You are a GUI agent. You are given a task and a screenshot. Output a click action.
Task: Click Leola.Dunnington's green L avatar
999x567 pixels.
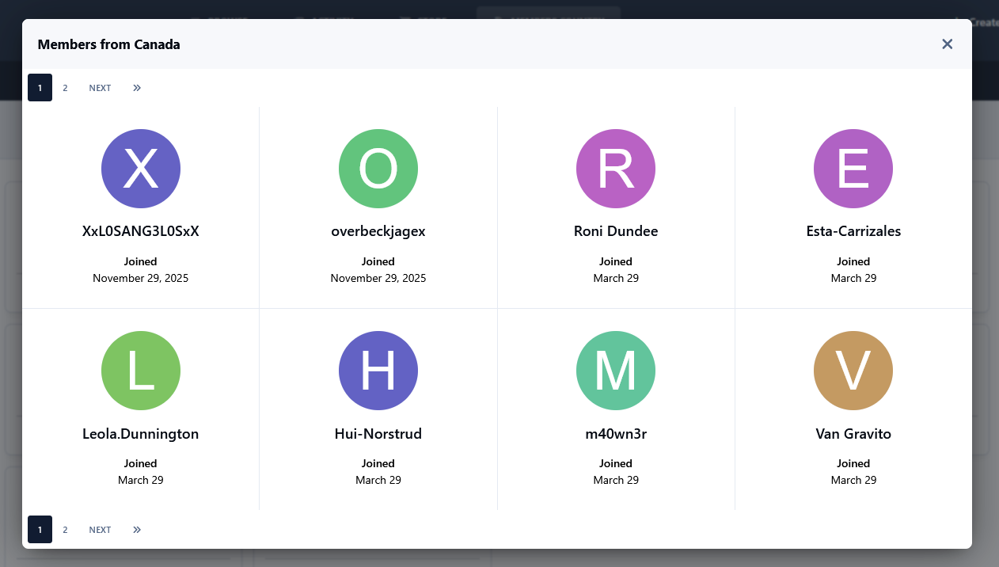coord(141,371)
